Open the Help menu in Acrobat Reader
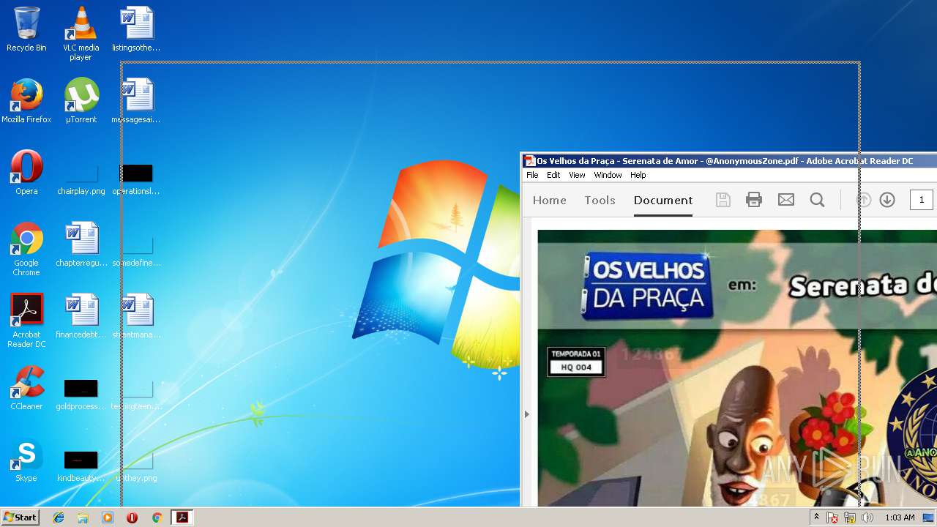This screenshot has width=937, height=527. click(x=638, y=175)
